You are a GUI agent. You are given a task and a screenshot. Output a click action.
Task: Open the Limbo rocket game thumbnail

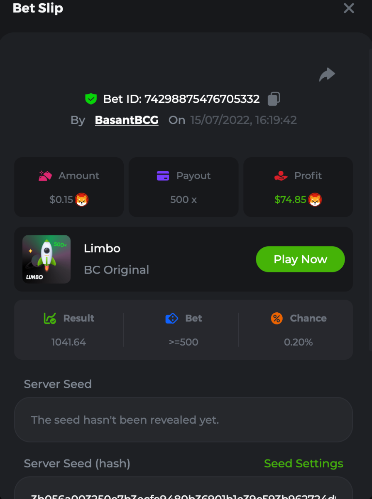pyautogui.click(x=46, y=259)
